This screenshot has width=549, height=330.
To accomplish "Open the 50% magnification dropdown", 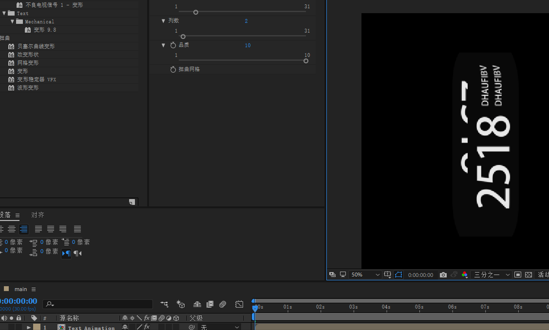I will click(x=365, y=275).
